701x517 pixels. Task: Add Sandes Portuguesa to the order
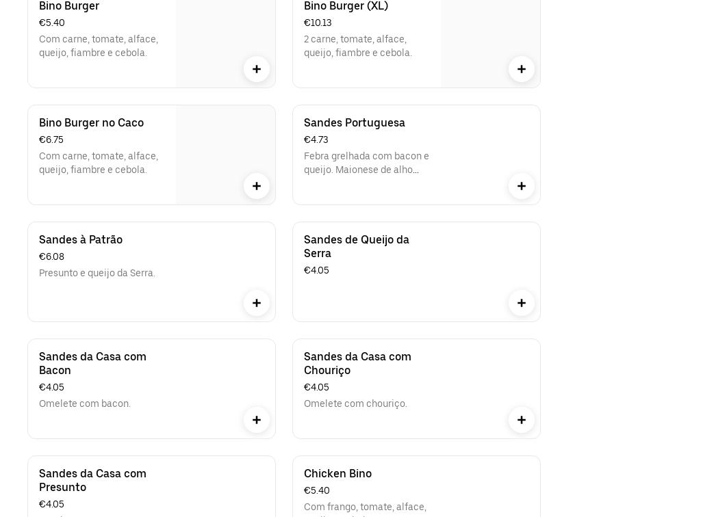point(522,186)
